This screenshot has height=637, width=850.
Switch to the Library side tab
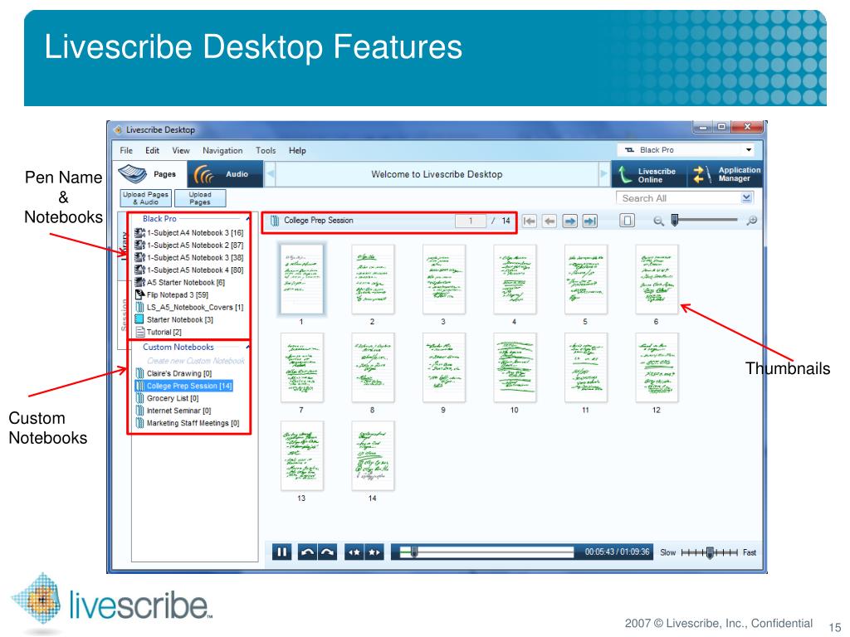(124, 246)
